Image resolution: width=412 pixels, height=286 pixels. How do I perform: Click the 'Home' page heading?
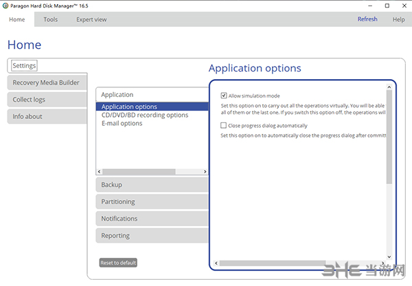coord(25,45)
